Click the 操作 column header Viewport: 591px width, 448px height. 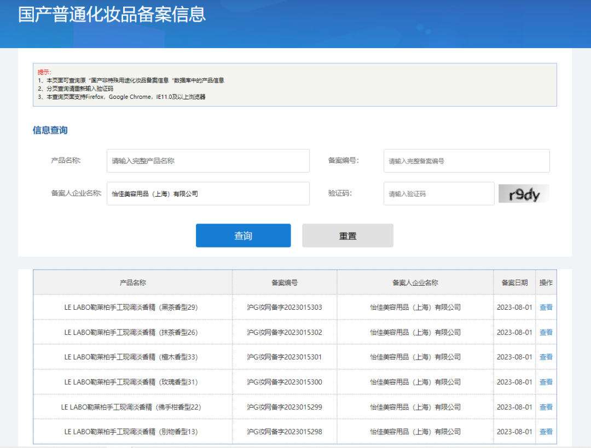point(546,282)
